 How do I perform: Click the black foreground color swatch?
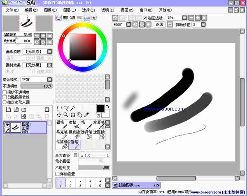click(100, 108)
